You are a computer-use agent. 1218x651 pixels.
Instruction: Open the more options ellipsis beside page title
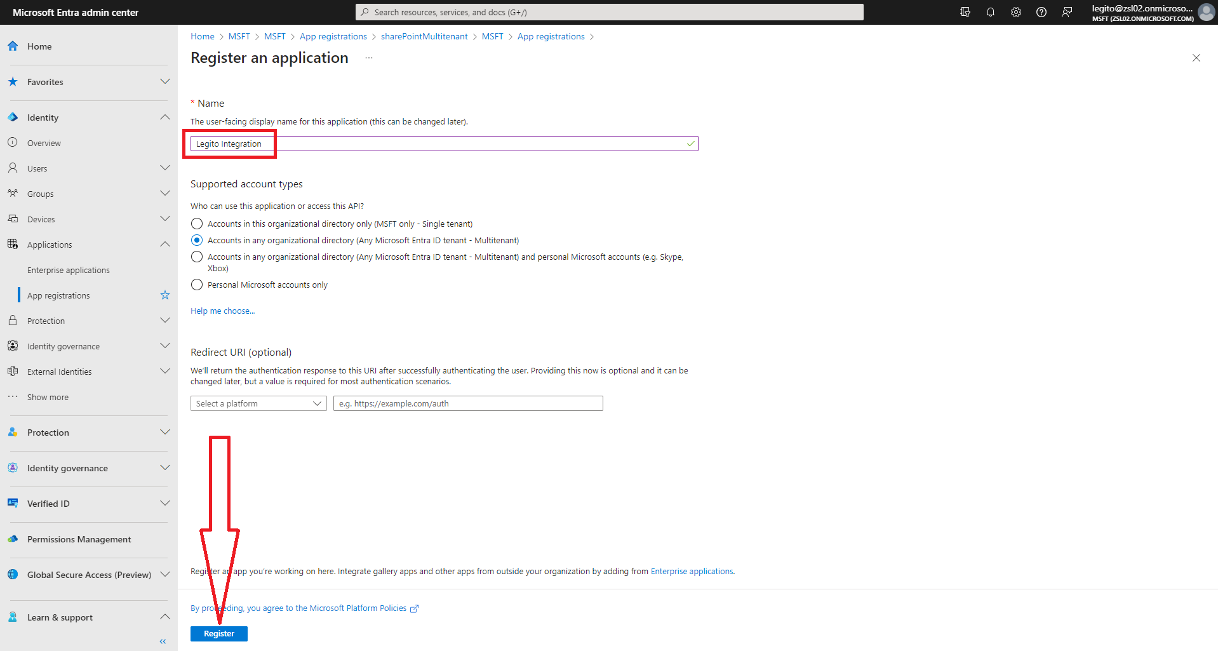[369, 58]
